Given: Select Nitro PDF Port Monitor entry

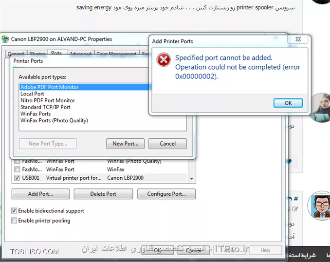Looking at the screenshot, I should click(x=48, y=100).
